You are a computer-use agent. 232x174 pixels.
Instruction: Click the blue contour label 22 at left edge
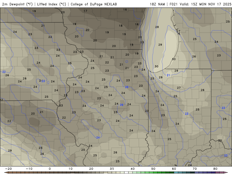[x=4, y=72]
